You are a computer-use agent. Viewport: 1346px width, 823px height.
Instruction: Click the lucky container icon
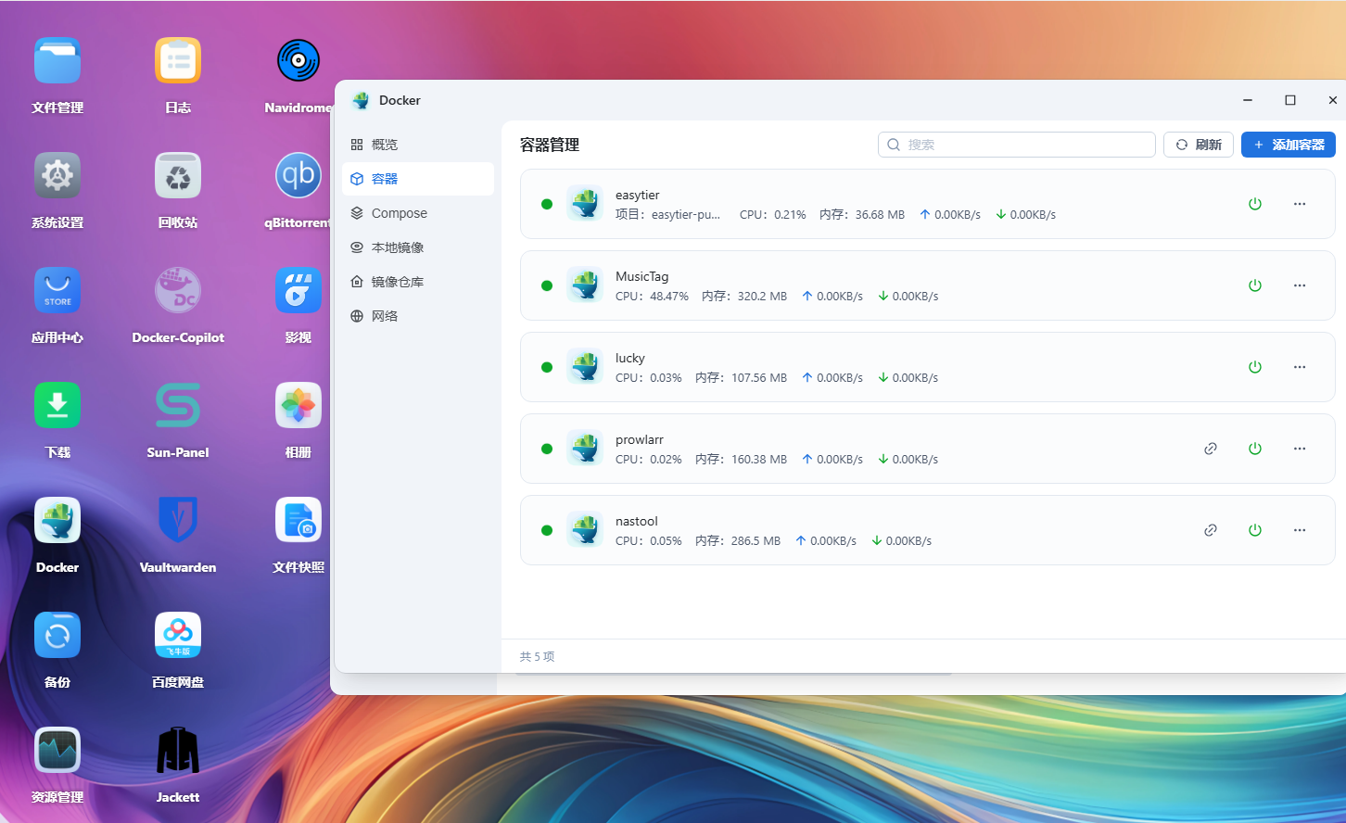(x=585, y=367)
